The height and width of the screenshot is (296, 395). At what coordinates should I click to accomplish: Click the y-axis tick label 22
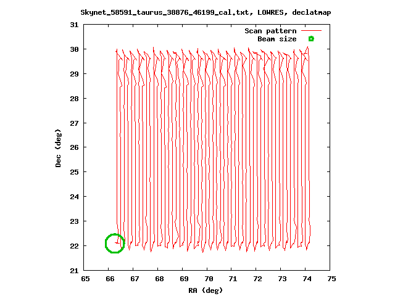[74, 246]
